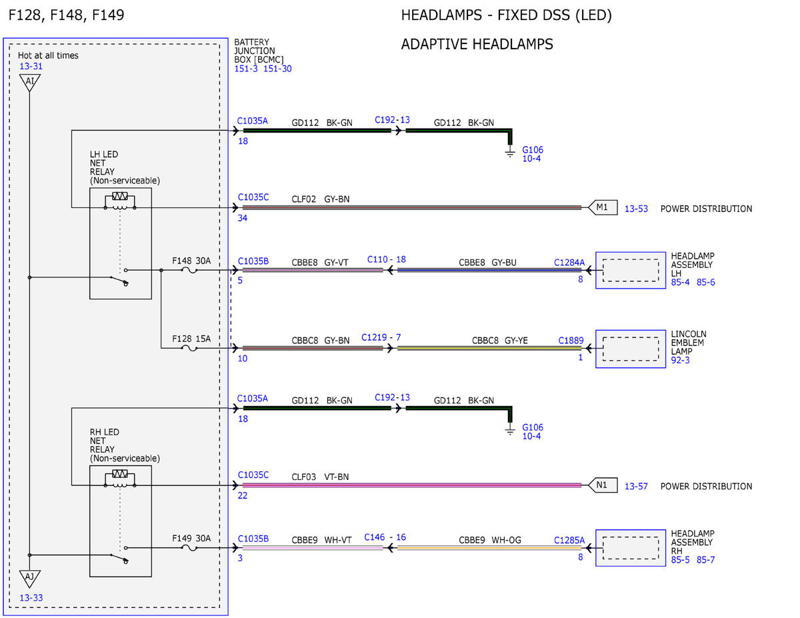Follow the 151-3 junction box reference
800x618 pixels.
tap(246, 69)
